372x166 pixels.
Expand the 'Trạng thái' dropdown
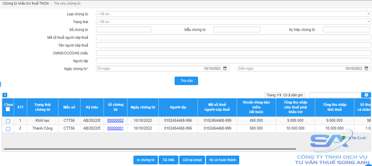[x=233, y=22]
